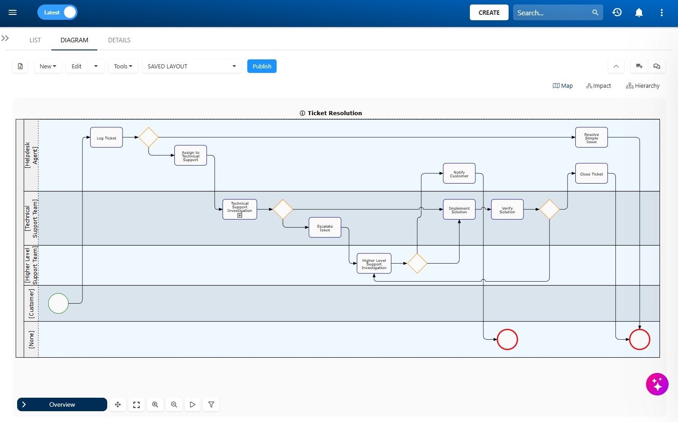Click the zoom in magnifier icon
The image size is (678, 422).
click(x=155, y=404)
